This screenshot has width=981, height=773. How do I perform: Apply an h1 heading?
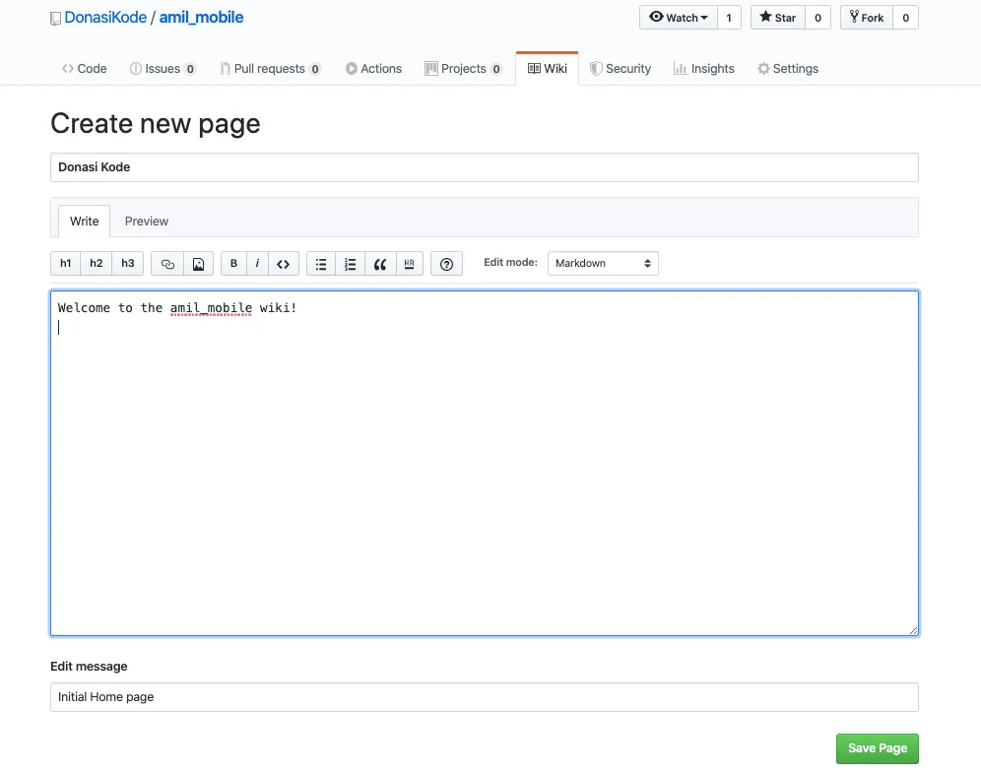tap(65, 263)
